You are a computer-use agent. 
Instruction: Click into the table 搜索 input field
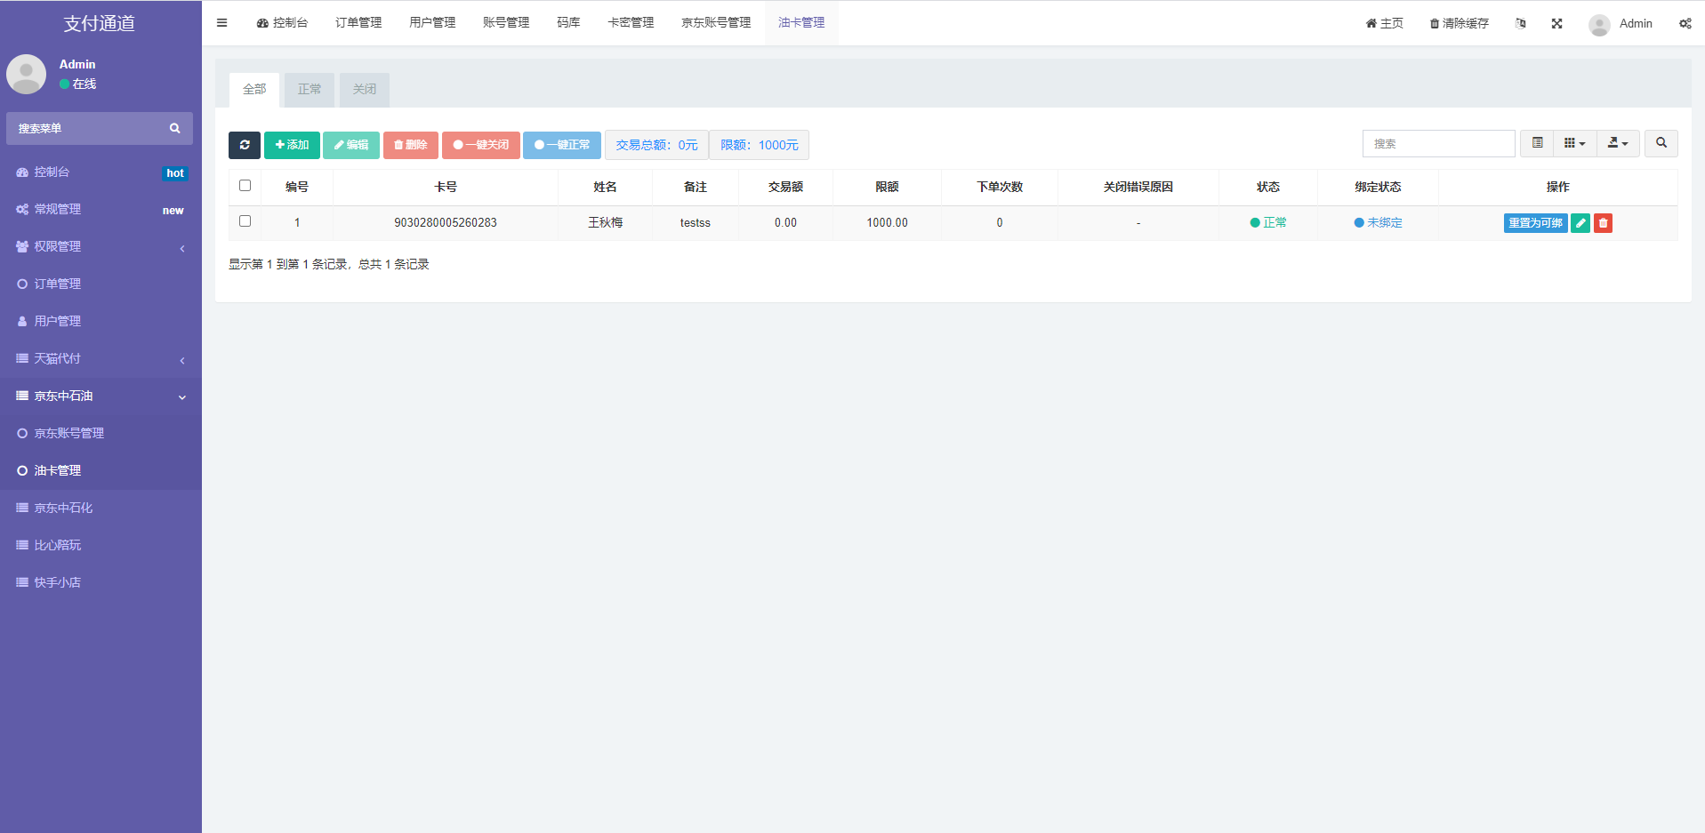pyautogui.click(x=1438, y=143)
